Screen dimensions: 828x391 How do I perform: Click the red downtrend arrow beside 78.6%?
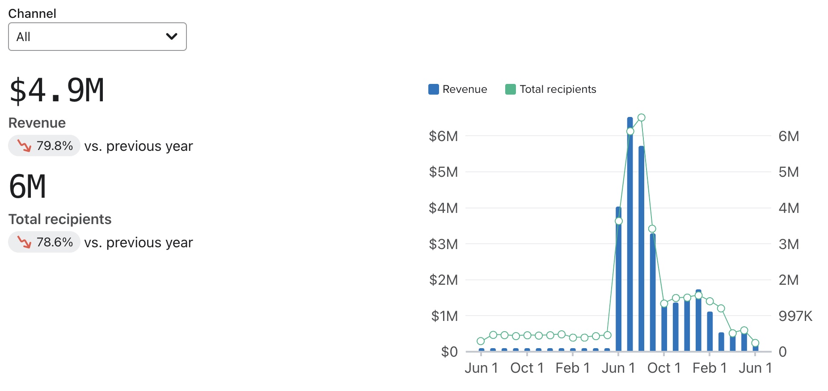click(24, 242)
